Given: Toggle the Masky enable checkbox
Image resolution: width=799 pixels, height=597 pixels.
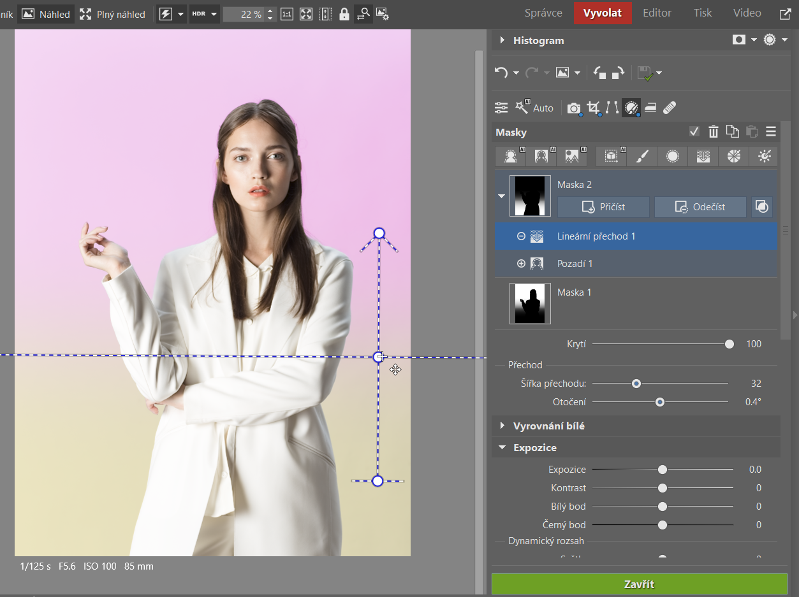Looking at the screenshot, I should click(694, 132).
